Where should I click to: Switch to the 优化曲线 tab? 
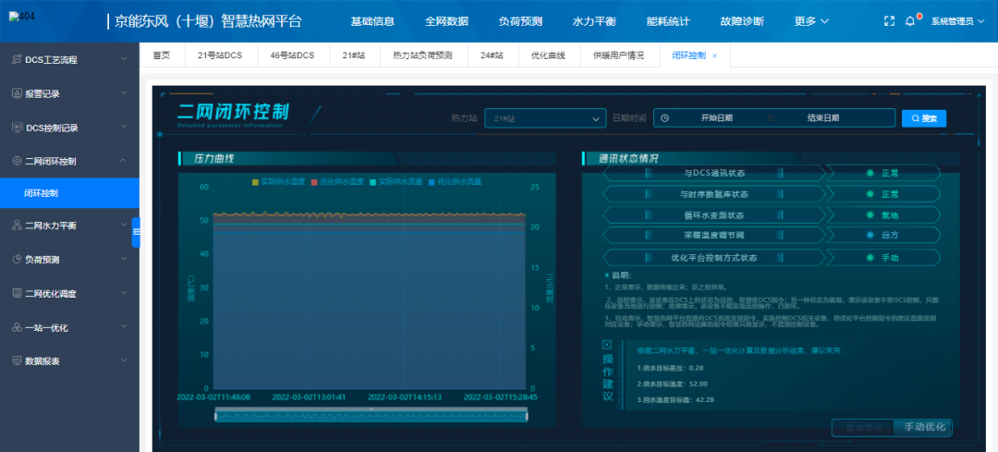point(548,55)
